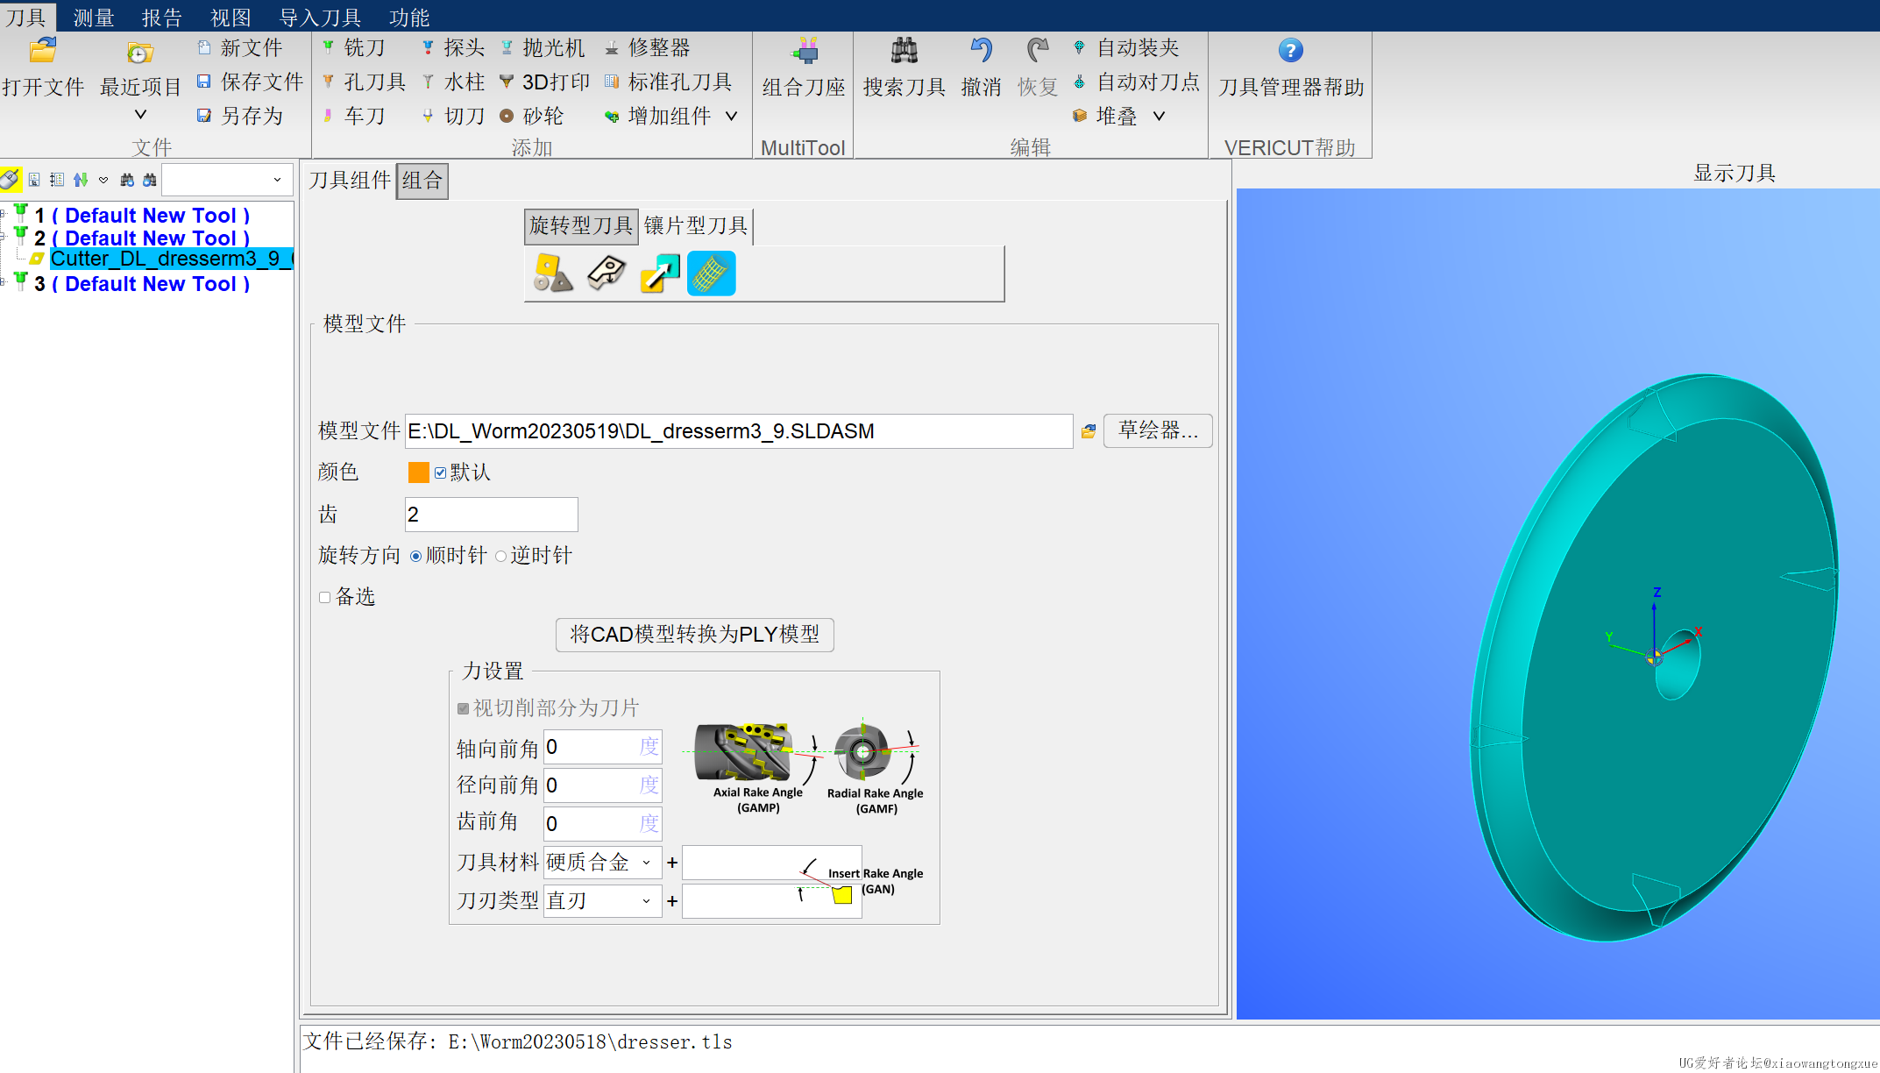Click the 最近项目 recent projects icon

140,53
